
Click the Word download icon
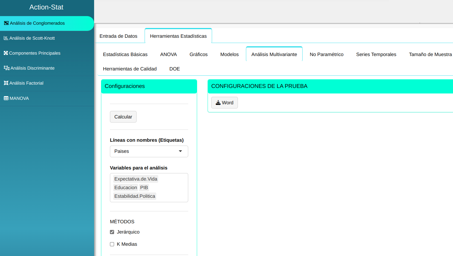218,103
